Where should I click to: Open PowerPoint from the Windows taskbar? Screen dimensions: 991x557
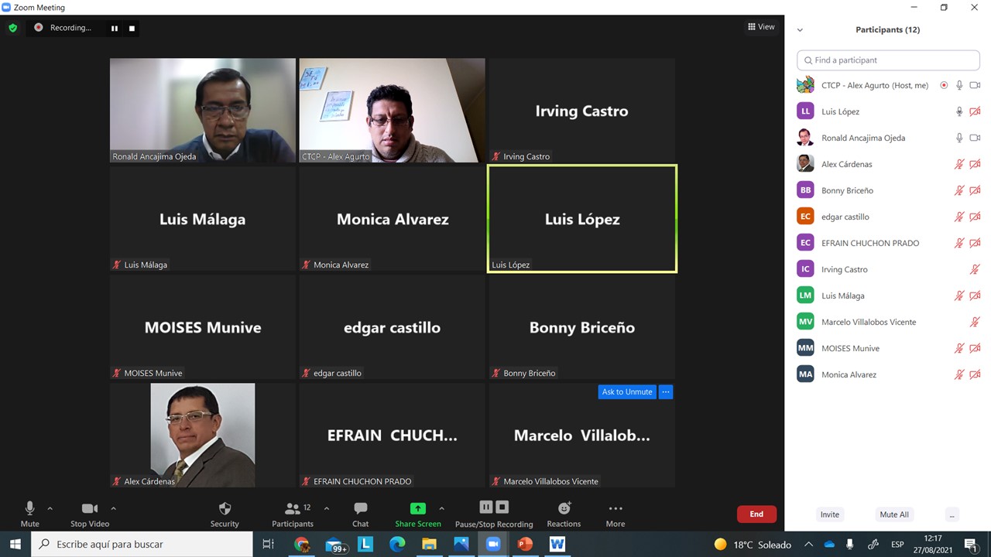525,545
